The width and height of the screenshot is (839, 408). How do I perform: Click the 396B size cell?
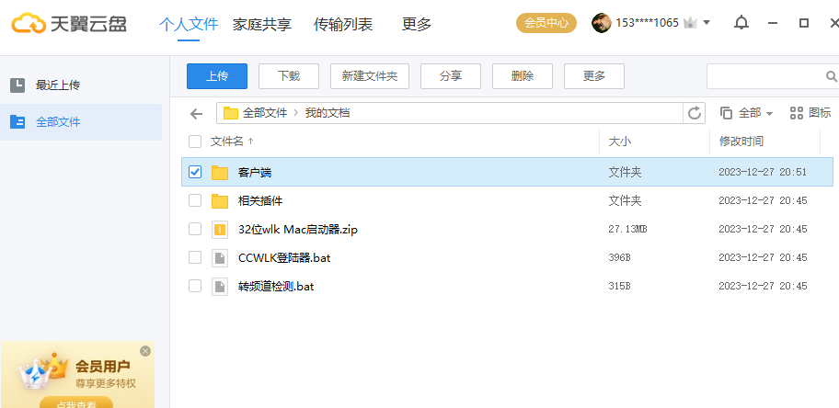click(619, 257)
